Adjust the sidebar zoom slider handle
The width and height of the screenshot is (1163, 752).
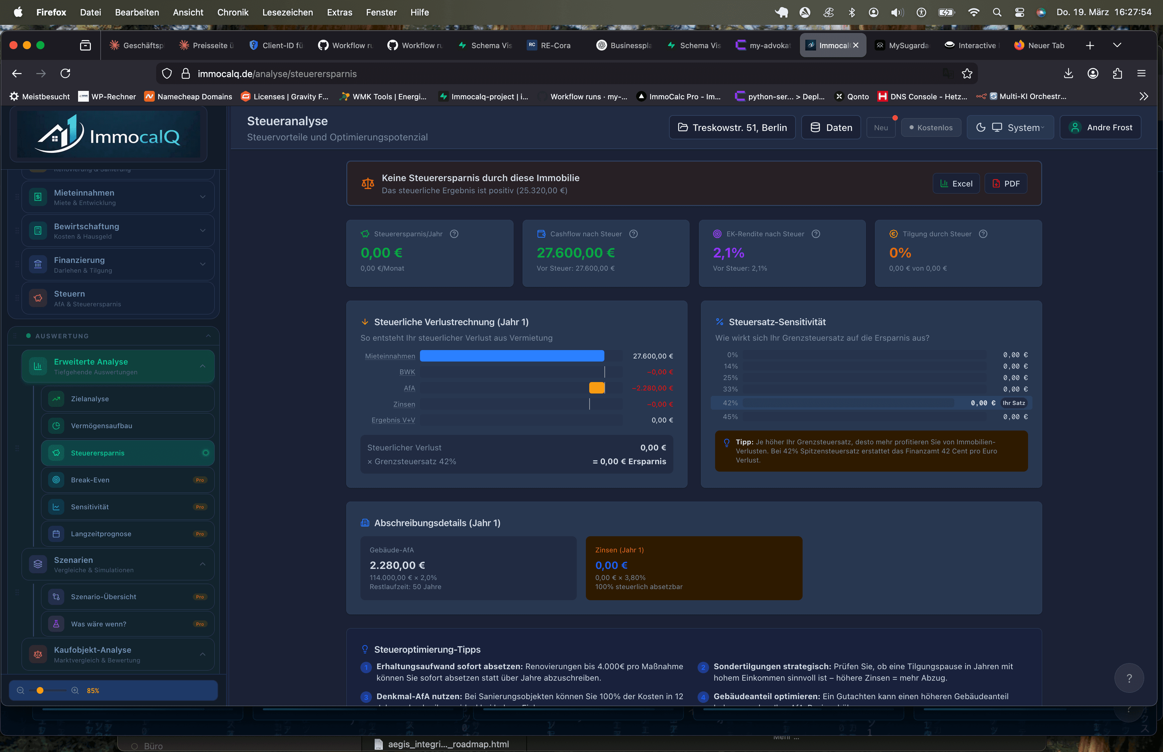(x=40, y=690)
